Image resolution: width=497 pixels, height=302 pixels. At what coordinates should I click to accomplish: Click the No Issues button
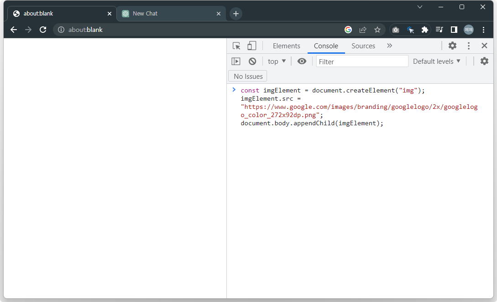point(248,76)
